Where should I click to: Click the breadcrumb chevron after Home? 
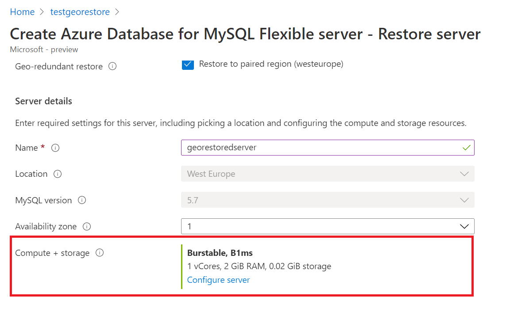pyautogui.click(x=42, y=12)
